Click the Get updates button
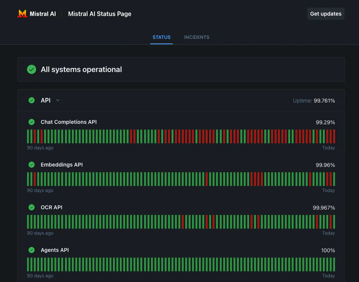Viewport: 359px width, 282px height. (326, 14)
